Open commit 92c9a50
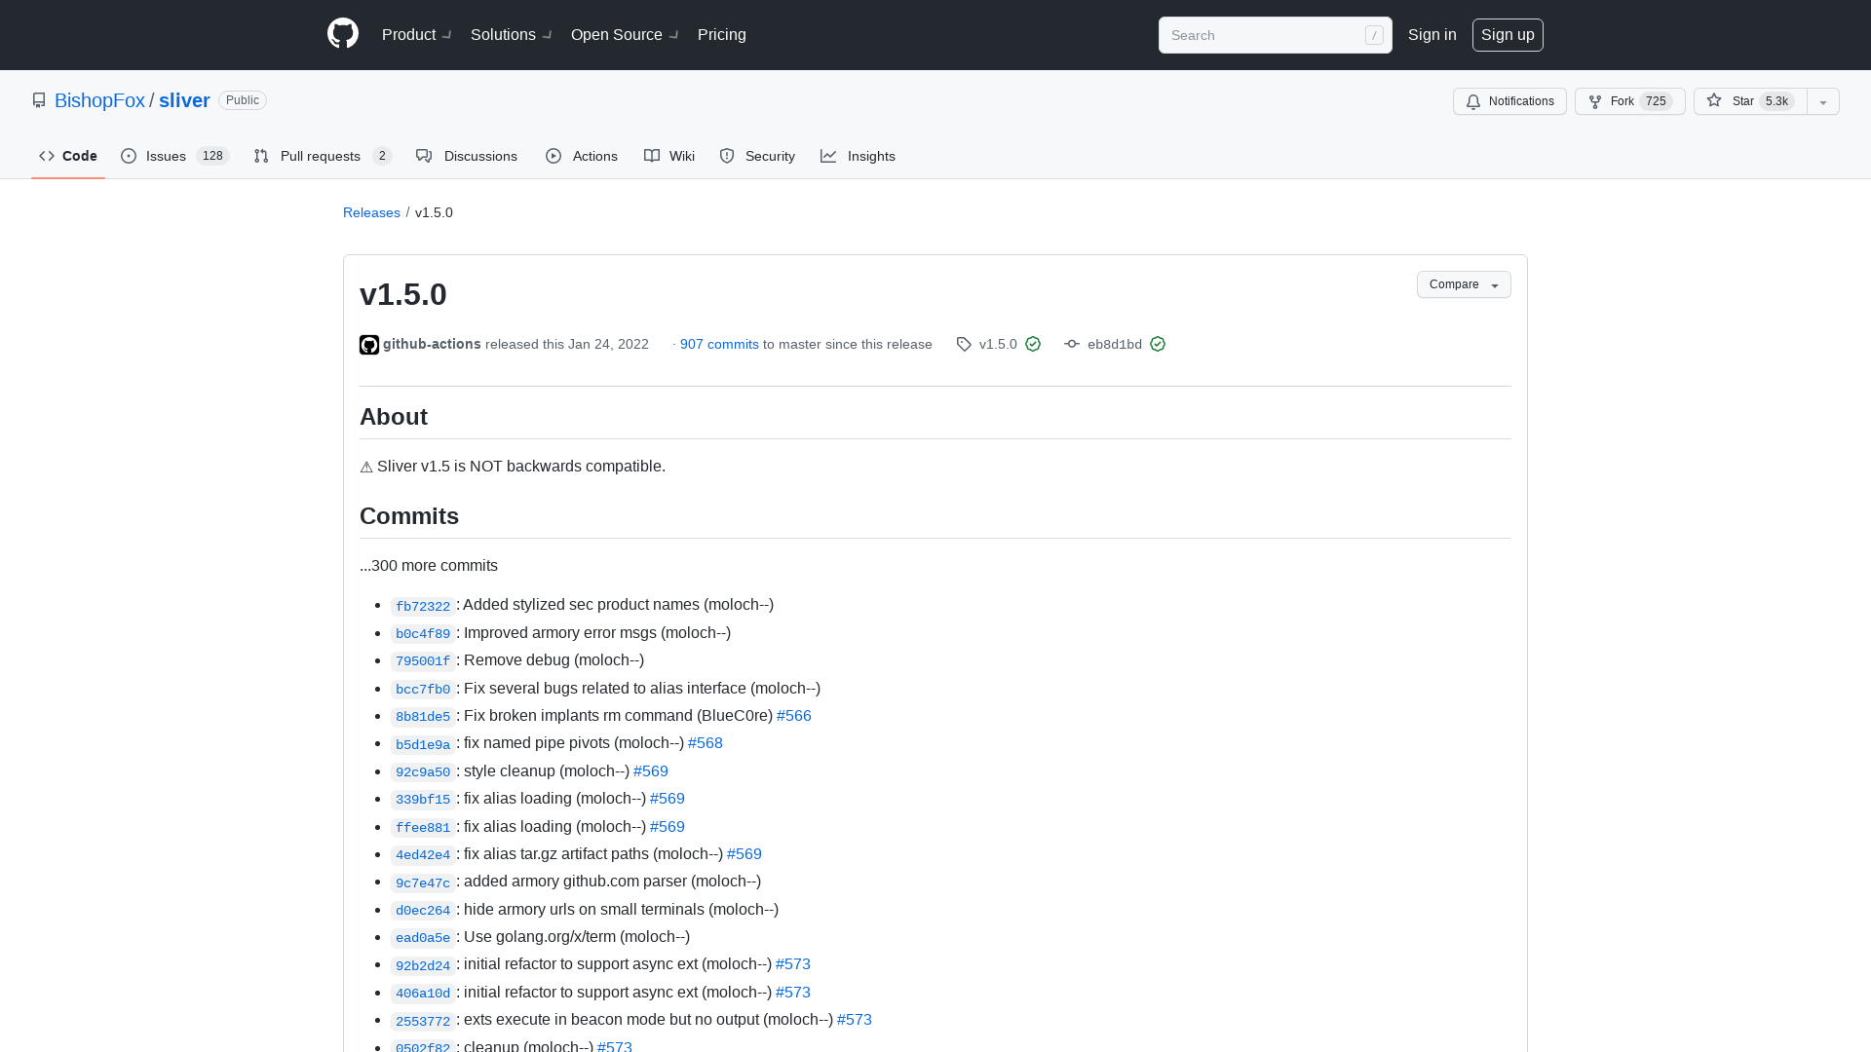 point(423,771)
